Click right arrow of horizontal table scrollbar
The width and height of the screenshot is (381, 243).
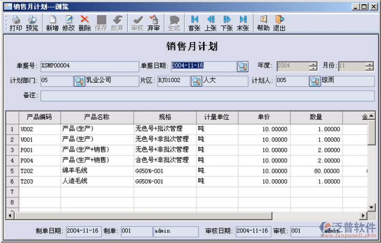coord(363,215)
